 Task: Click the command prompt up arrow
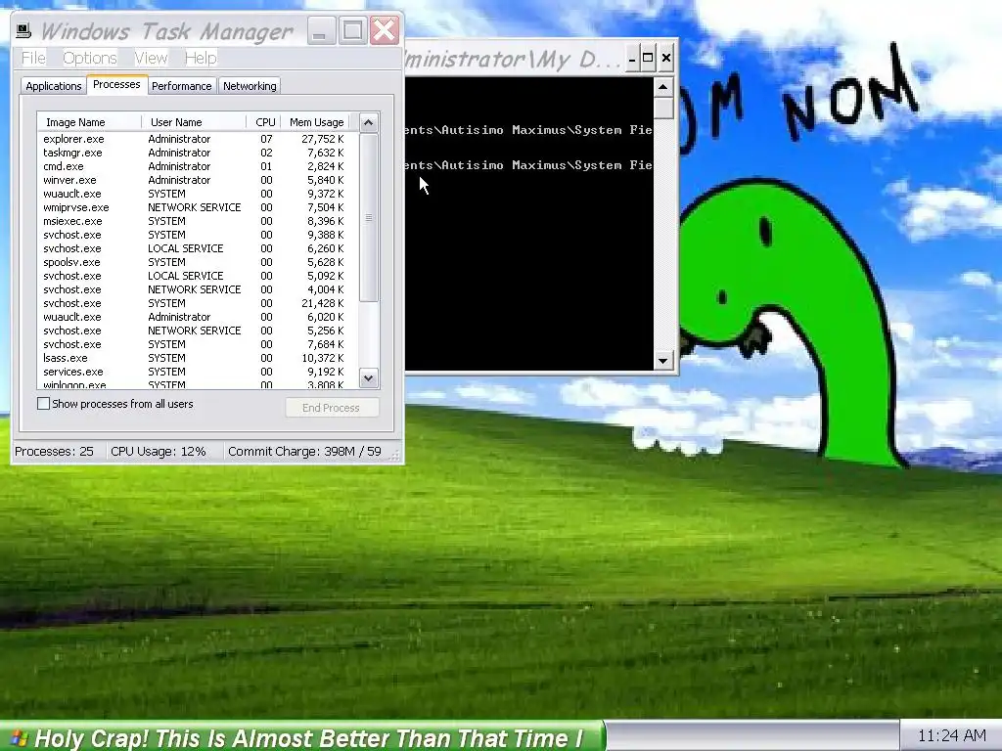click(663, 86)
